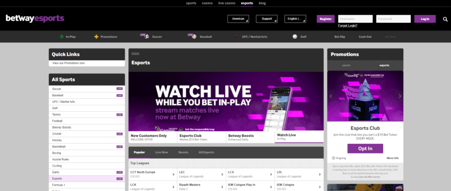This screenshot has height=191, width=451.
Task: Open Formula 1 in All Sports
Action: pyautogui.click(x=87, y=185)
